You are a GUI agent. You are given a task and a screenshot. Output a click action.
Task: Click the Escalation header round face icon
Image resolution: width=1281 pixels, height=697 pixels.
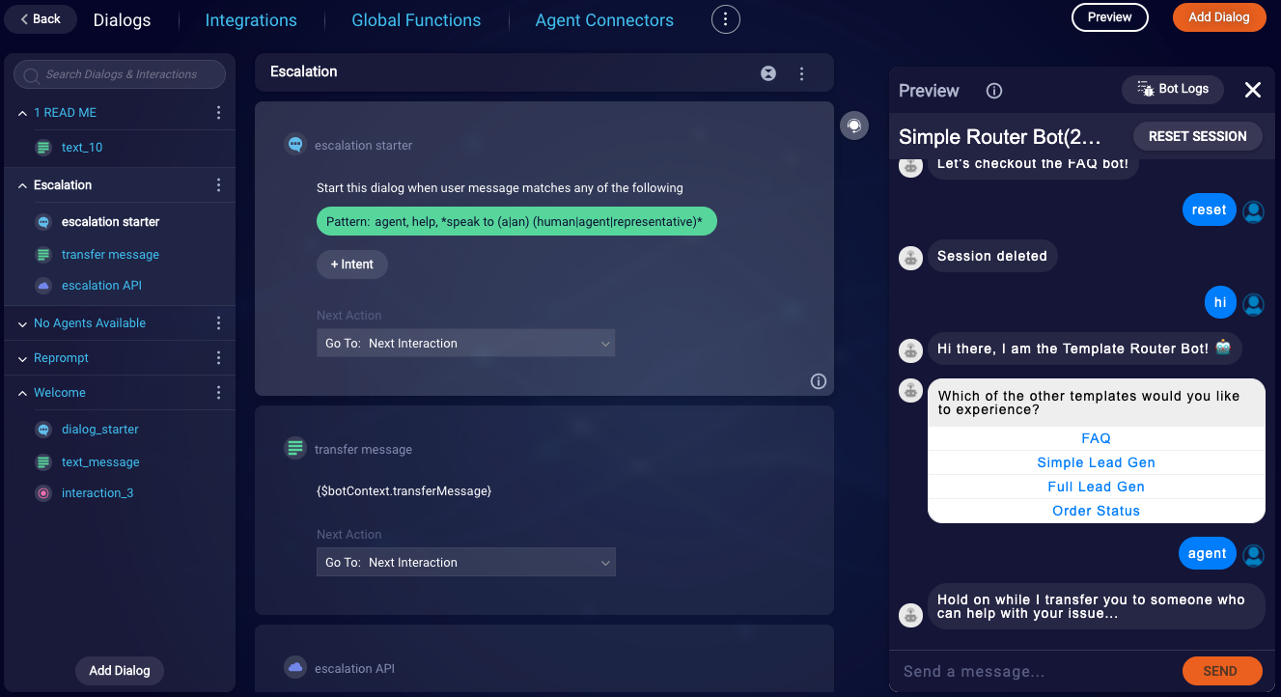[768, 72]
